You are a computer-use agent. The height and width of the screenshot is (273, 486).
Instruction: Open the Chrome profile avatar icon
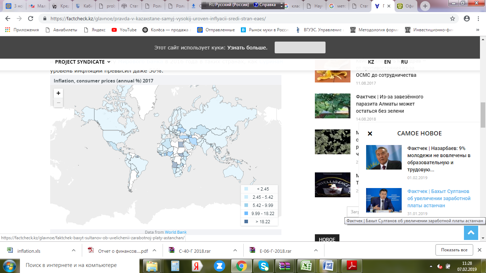pos(467,18)
